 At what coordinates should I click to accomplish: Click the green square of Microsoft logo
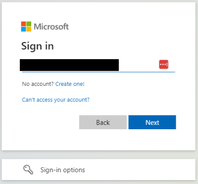click(x=29, y=24)
